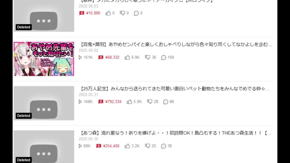The width and height of the screenshot is (290, 163).
Task: Click the play views icon beside 148K
Action: [80, 102]
